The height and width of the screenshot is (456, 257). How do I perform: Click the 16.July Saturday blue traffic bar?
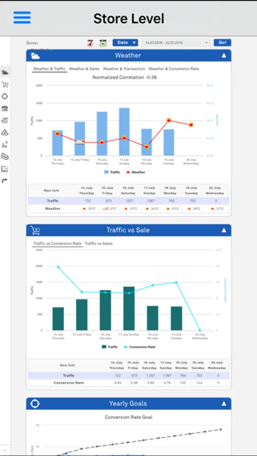(102, 133)
